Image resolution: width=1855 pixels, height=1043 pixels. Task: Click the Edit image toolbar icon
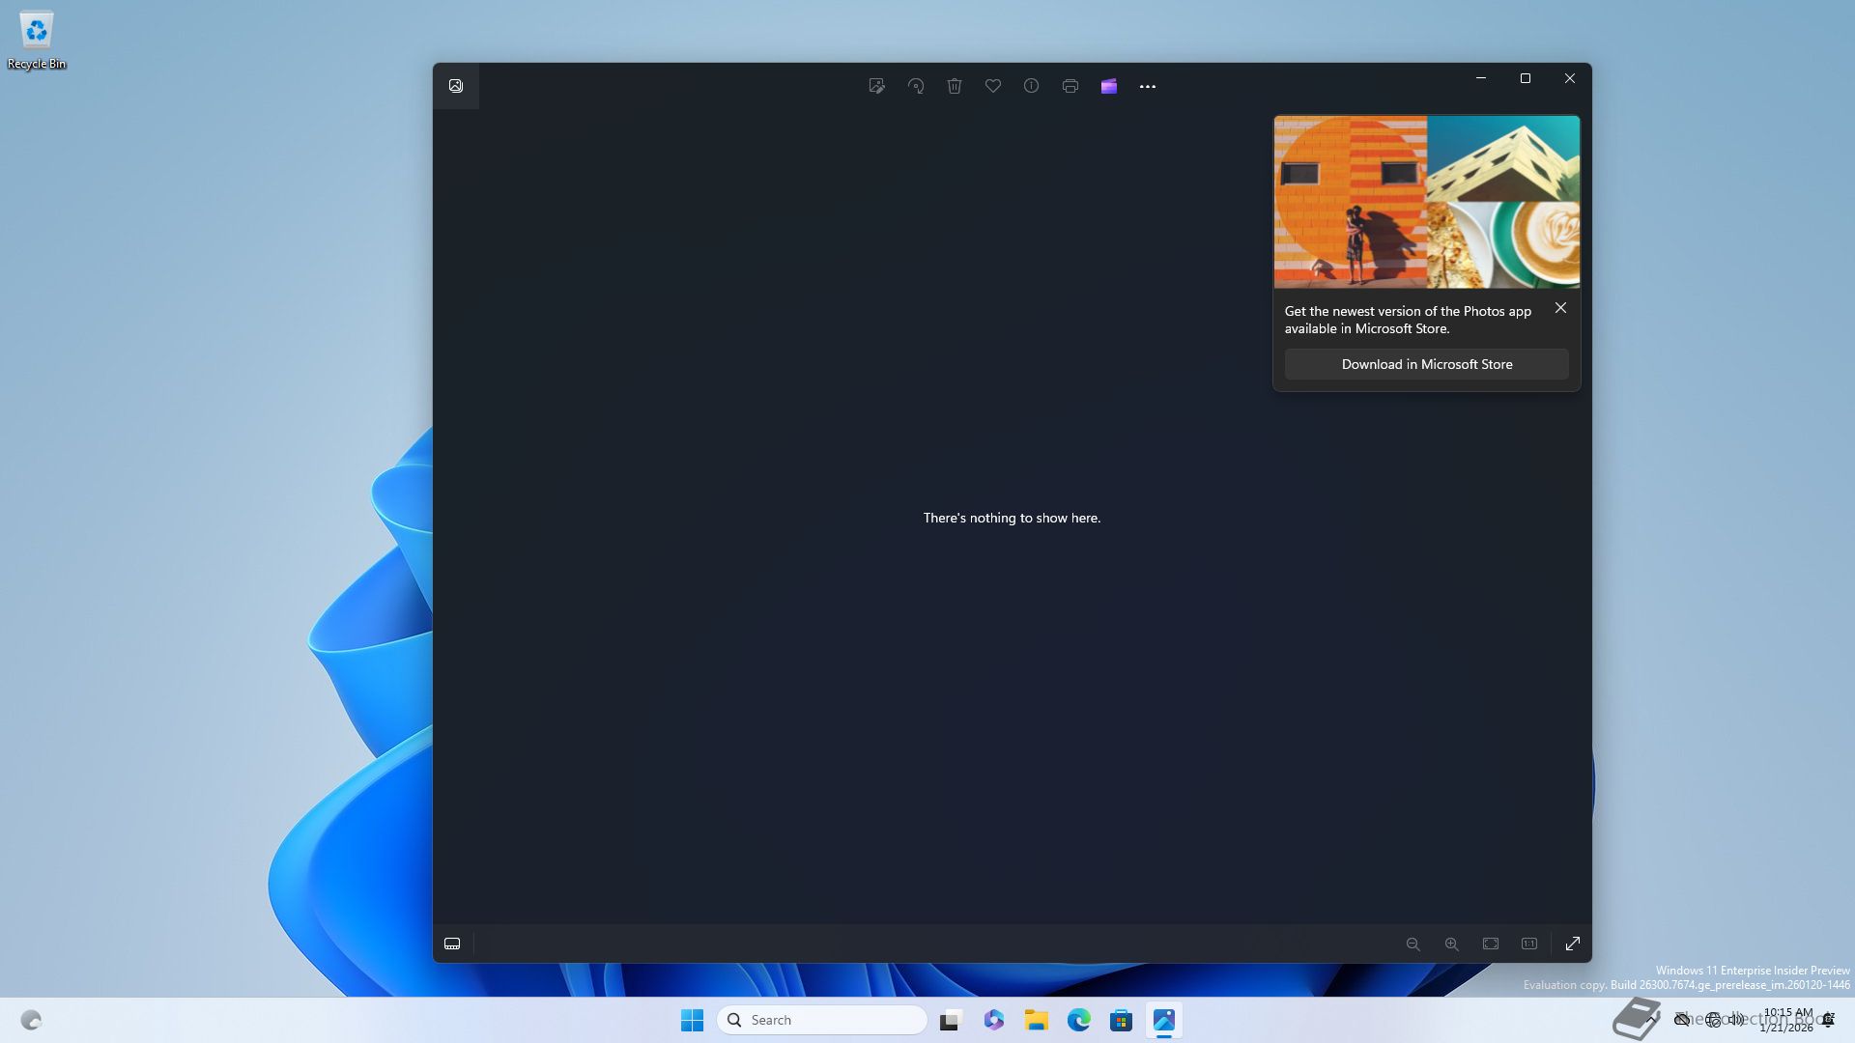[876, 86]
